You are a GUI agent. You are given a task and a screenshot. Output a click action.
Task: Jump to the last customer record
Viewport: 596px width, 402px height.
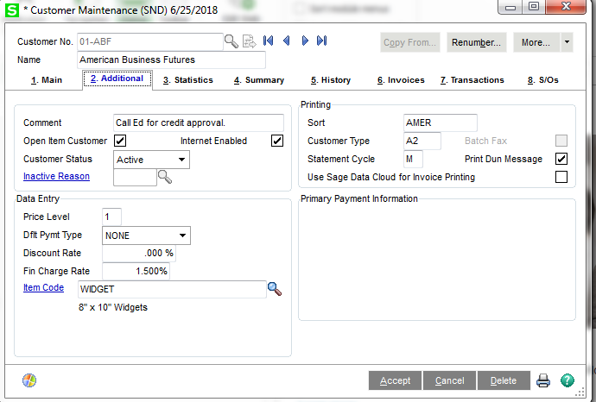[x=322, y=41]
